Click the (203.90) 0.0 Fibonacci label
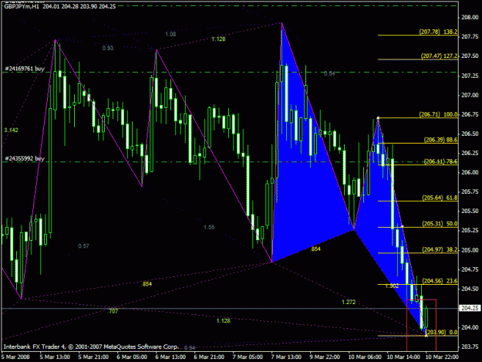The image size is (482, 362). (442, 332)
